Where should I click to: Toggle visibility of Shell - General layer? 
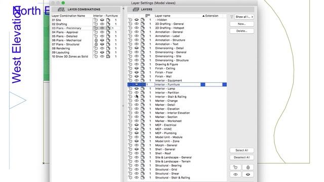click(137, 149)
